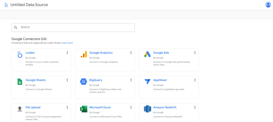Viewport: 273px width, 122px height.
Task: Click the Google Analytics bar-chart icon
Action: (x=84, y=54)
